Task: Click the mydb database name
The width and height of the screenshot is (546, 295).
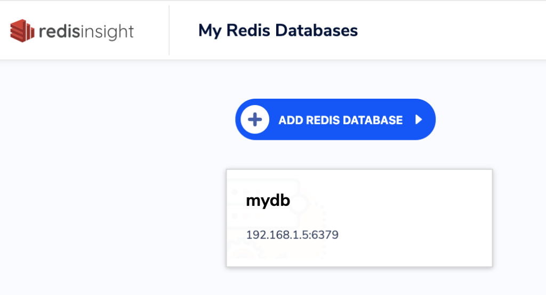Action: [268, 201]
